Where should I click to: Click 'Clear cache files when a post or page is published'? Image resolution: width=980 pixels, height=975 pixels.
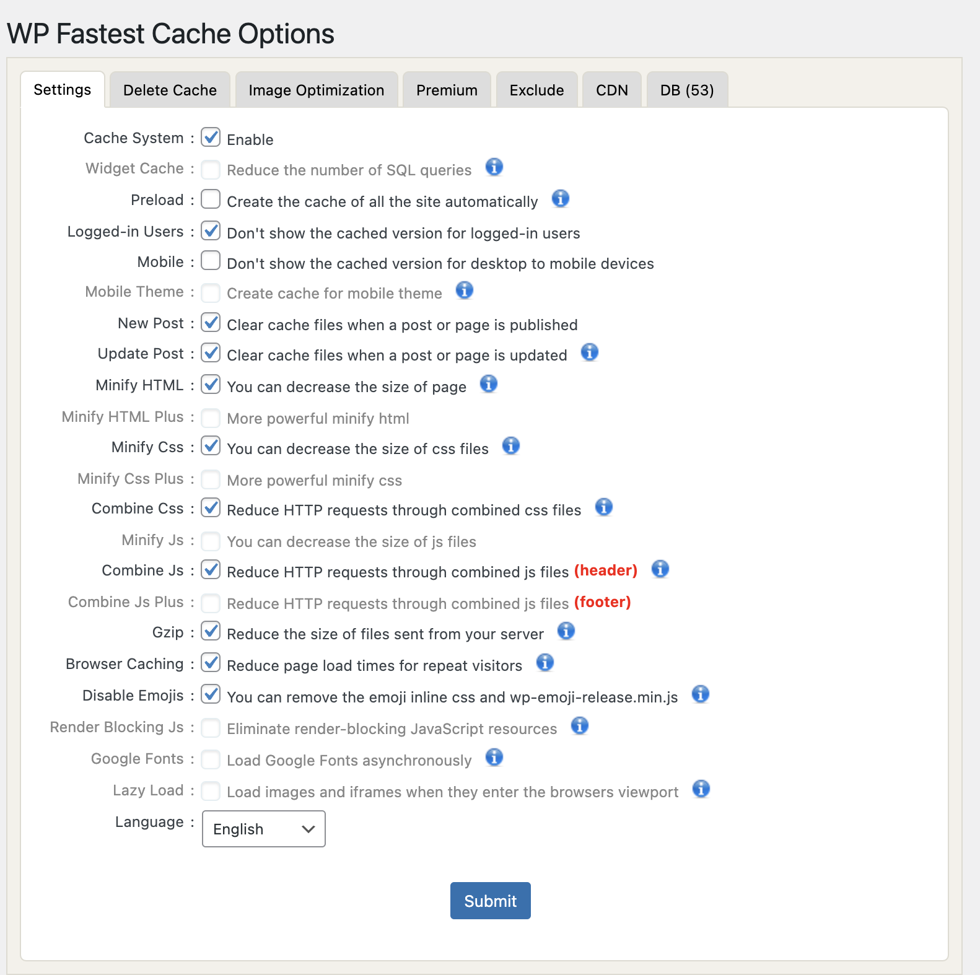coord(403,325)
